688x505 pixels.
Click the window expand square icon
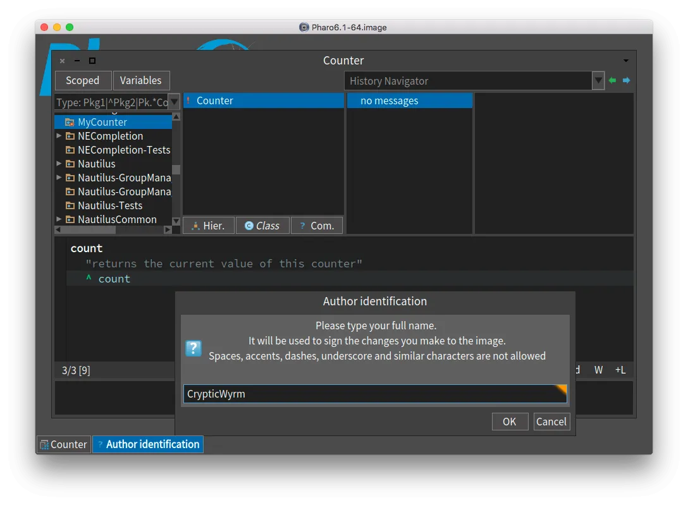pyautogui.click(x=92, y=61)
